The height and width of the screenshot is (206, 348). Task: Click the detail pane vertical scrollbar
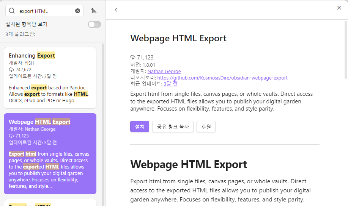coord(346,50)
